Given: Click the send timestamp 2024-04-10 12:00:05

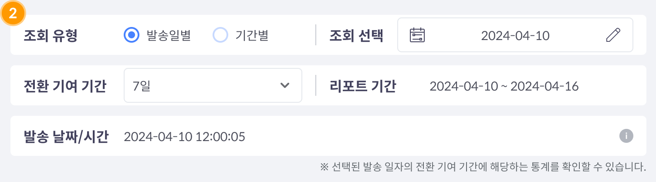Looking at the screenshot, I should coord(184,137).
